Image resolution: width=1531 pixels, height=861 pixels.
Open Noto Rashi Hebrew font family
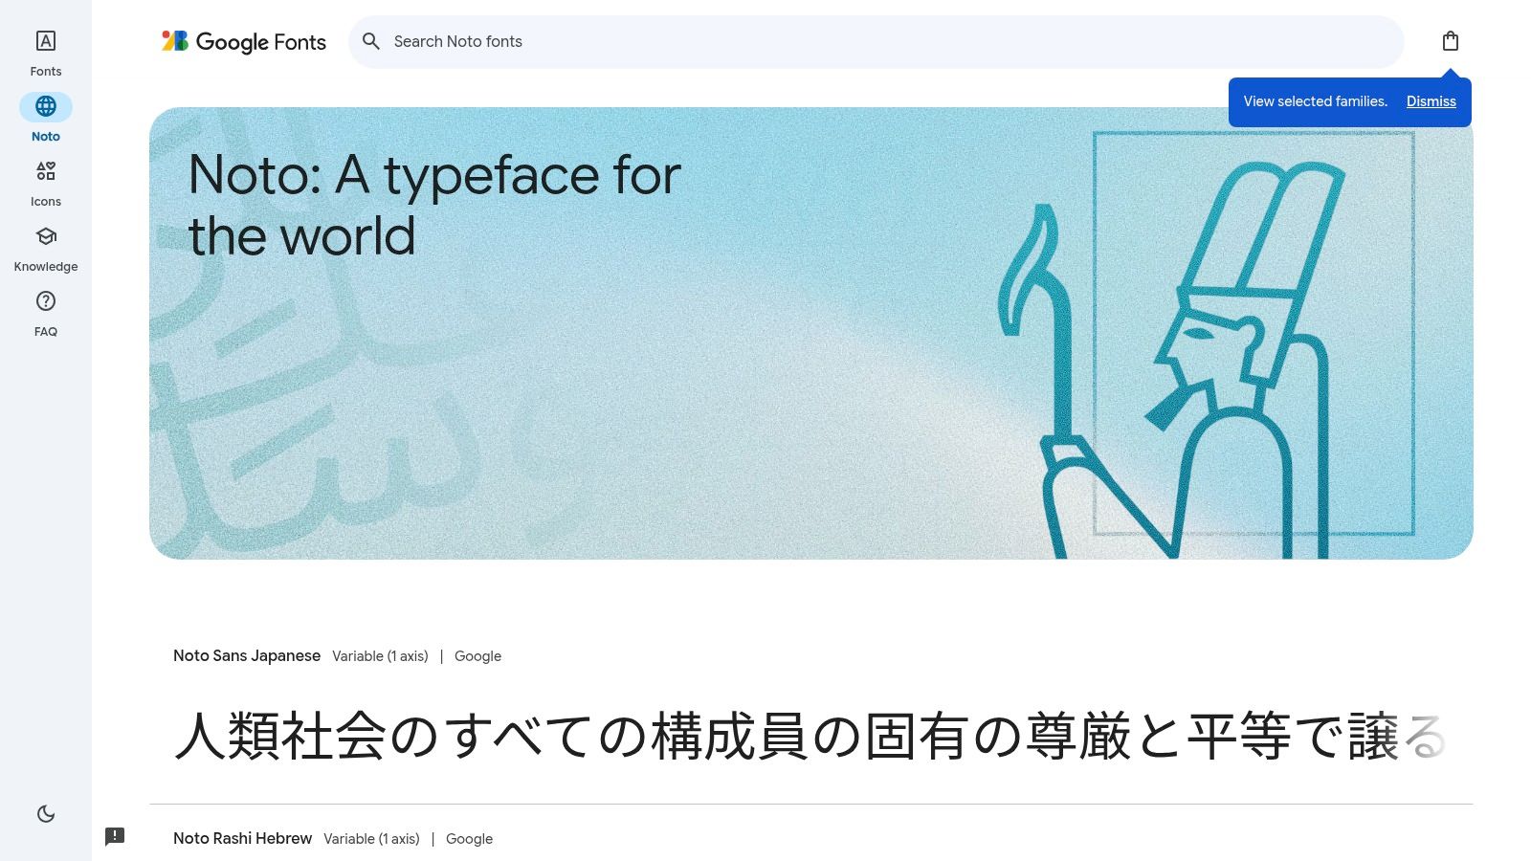coord(242,838)
